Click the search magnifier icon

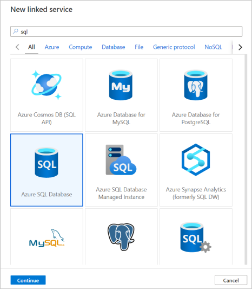tap(16, 31)
